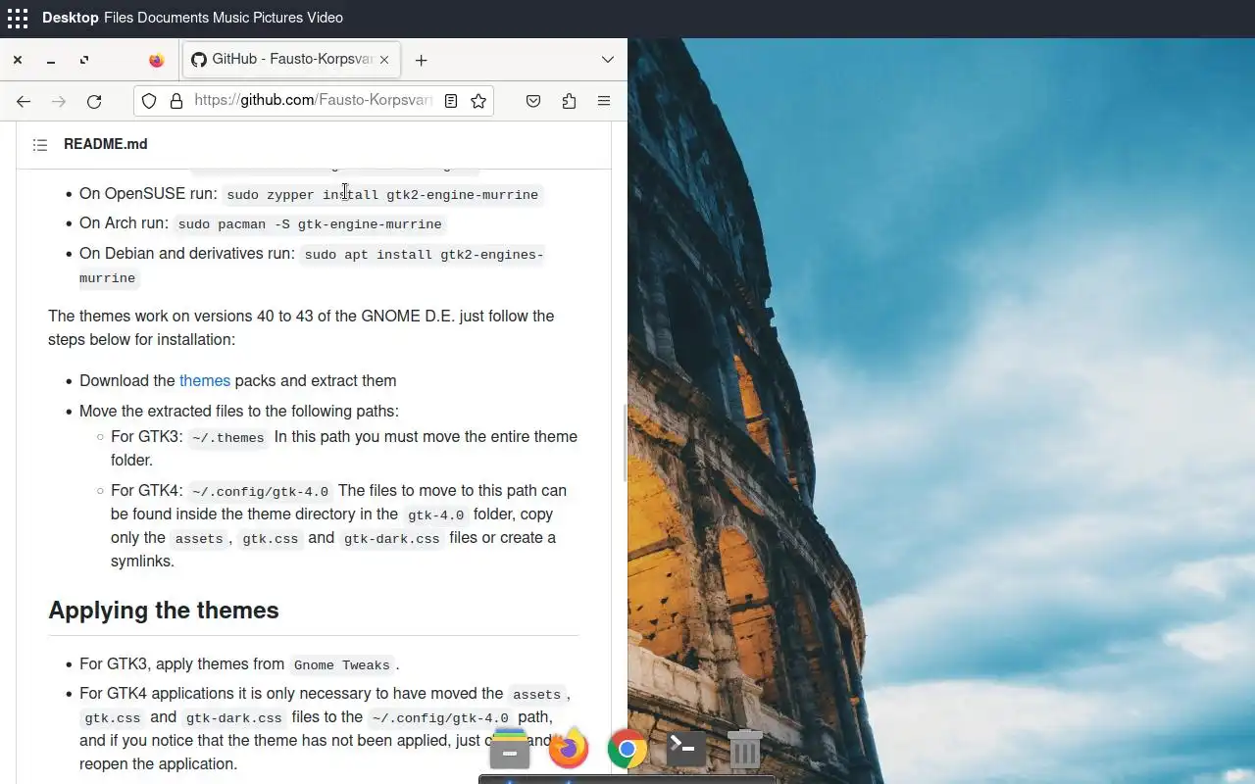Focus the github.com URL address bar

[313, 101]
